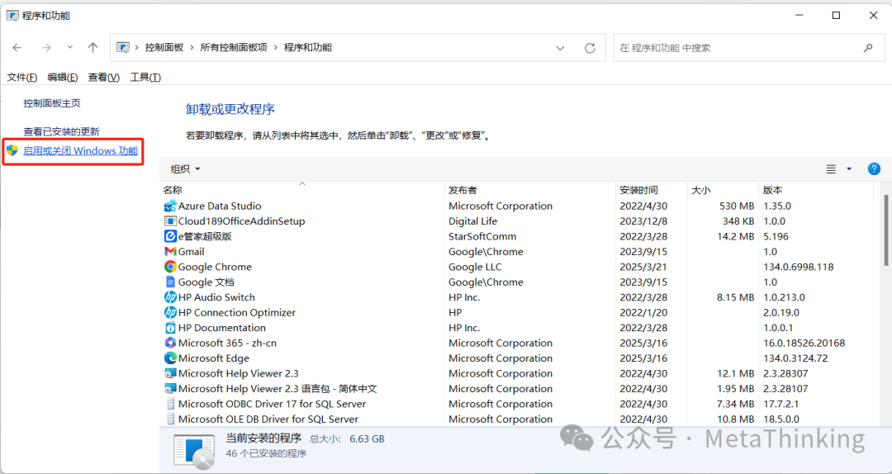Image resolution: width=892 pixels, height=474 pixels.
Task: Open 启用或关闭 Windows 功能 link
Action: pyautogui.click(x=80, y=151)
